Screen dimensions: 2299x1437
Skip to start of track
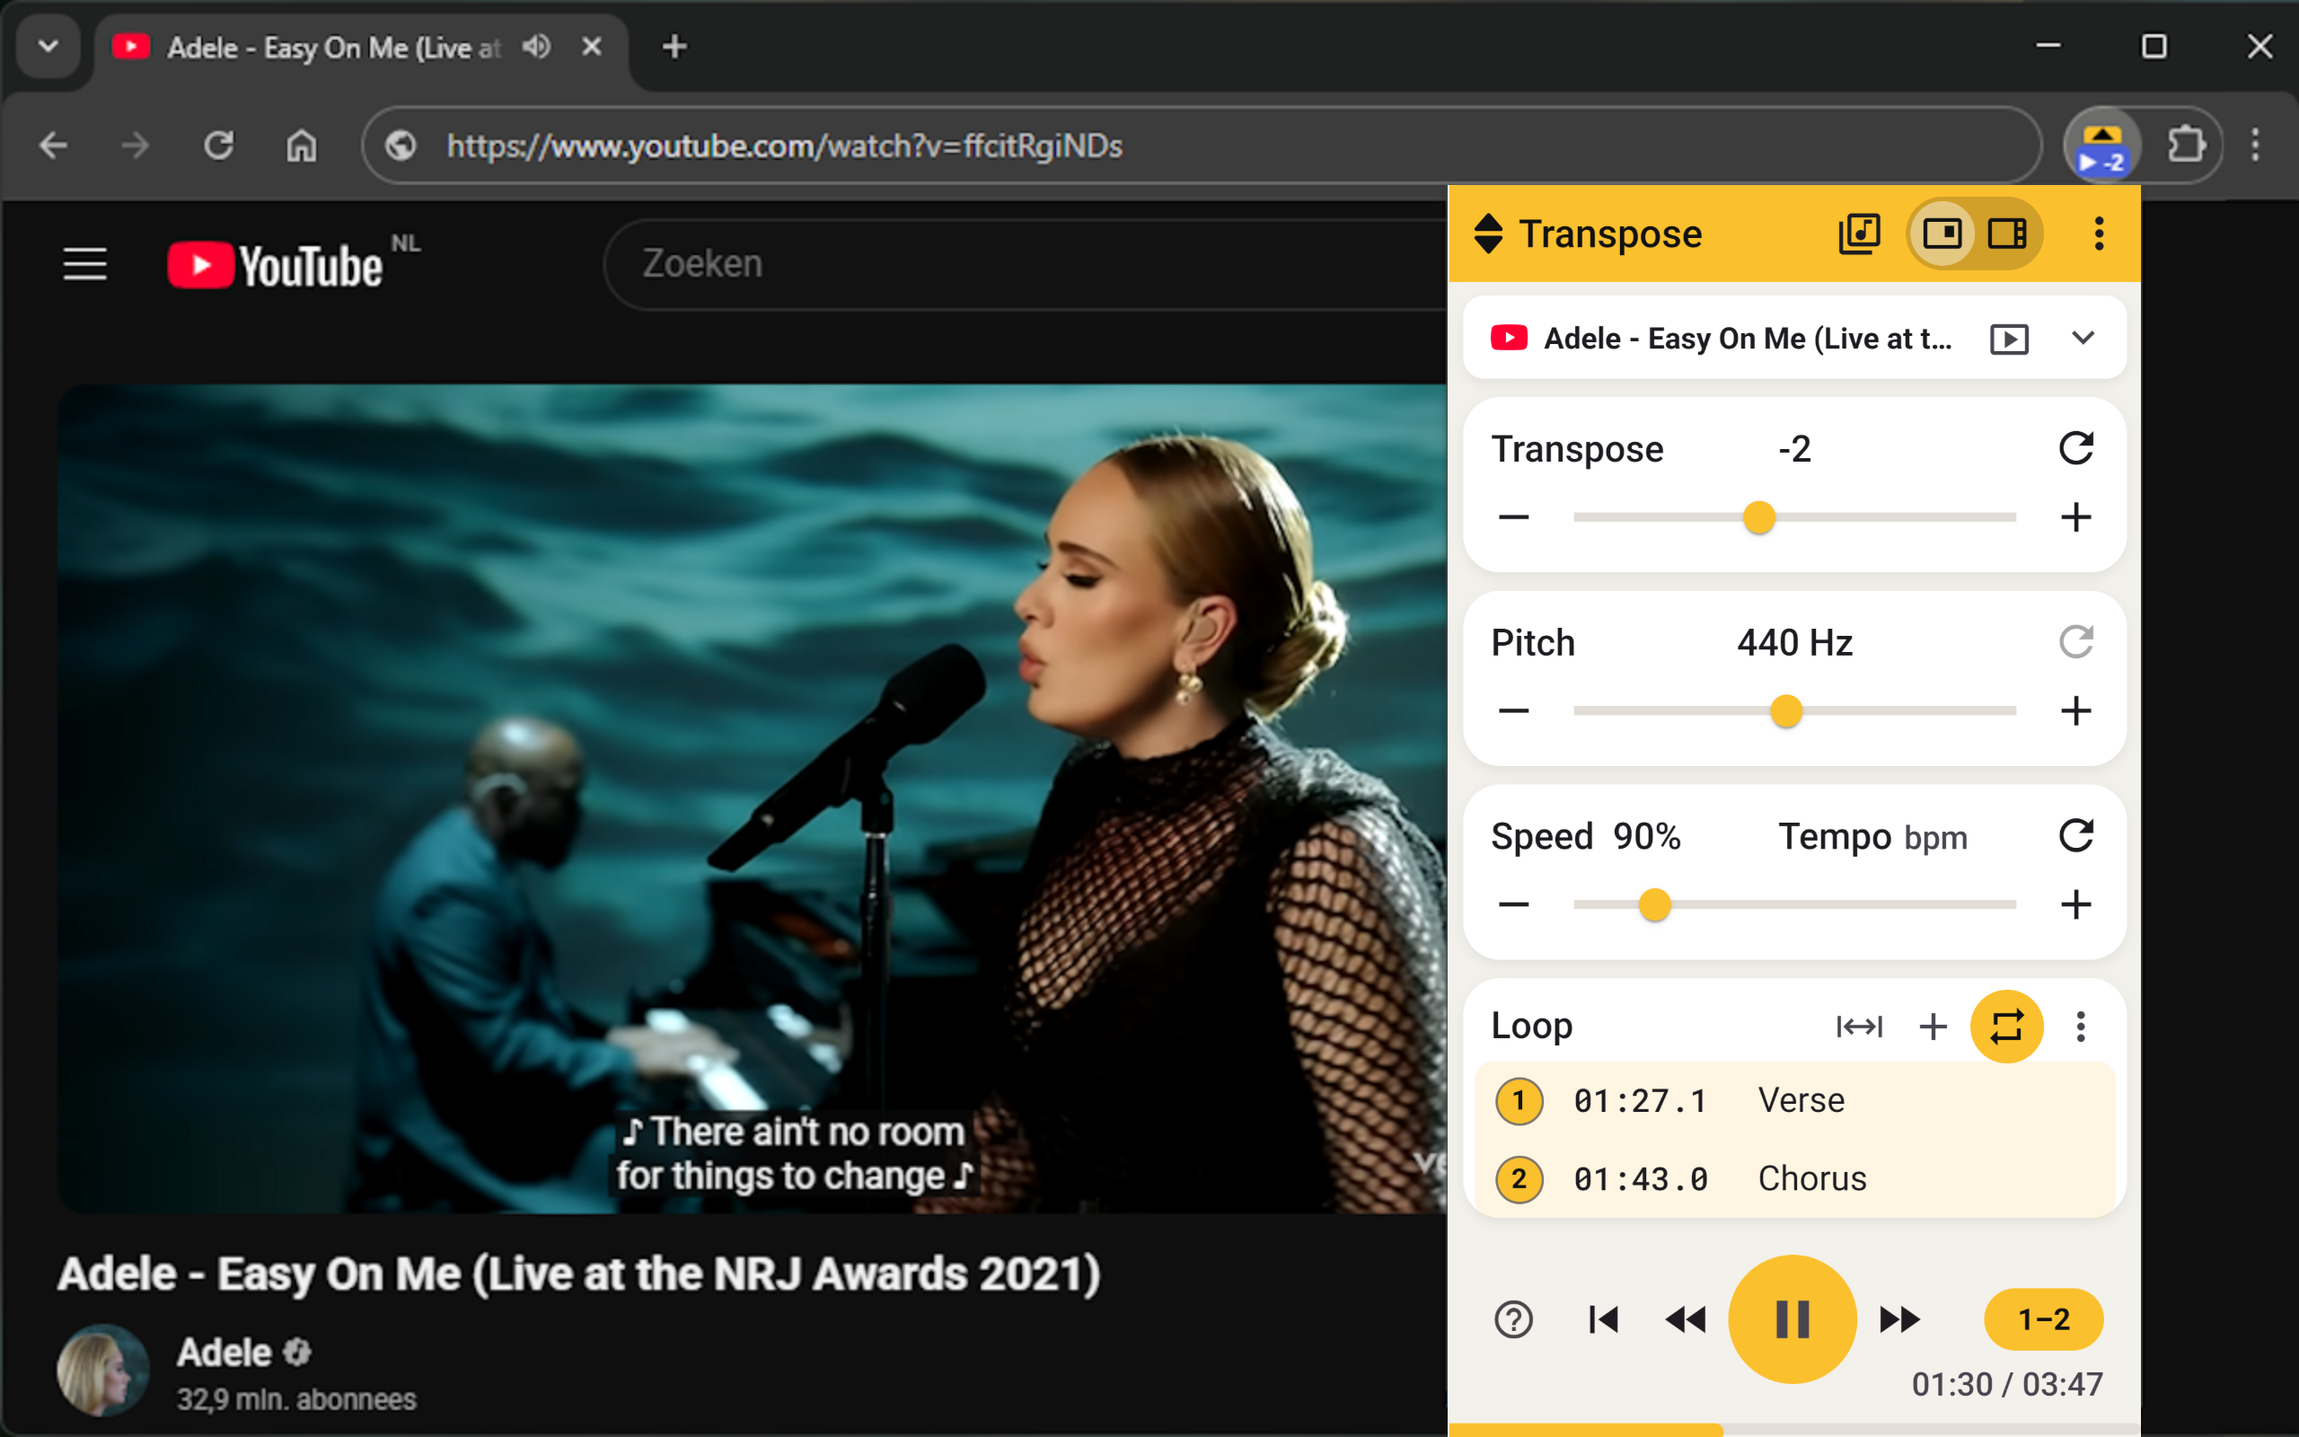point(1603,1319)
